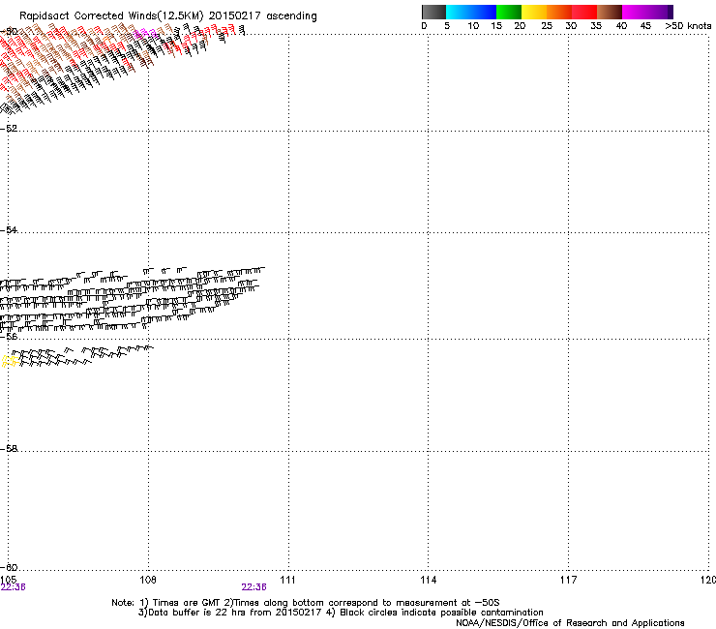Click the '>50 knots' legend label
This screenshot has width=716, height=629.
(688, 26)
